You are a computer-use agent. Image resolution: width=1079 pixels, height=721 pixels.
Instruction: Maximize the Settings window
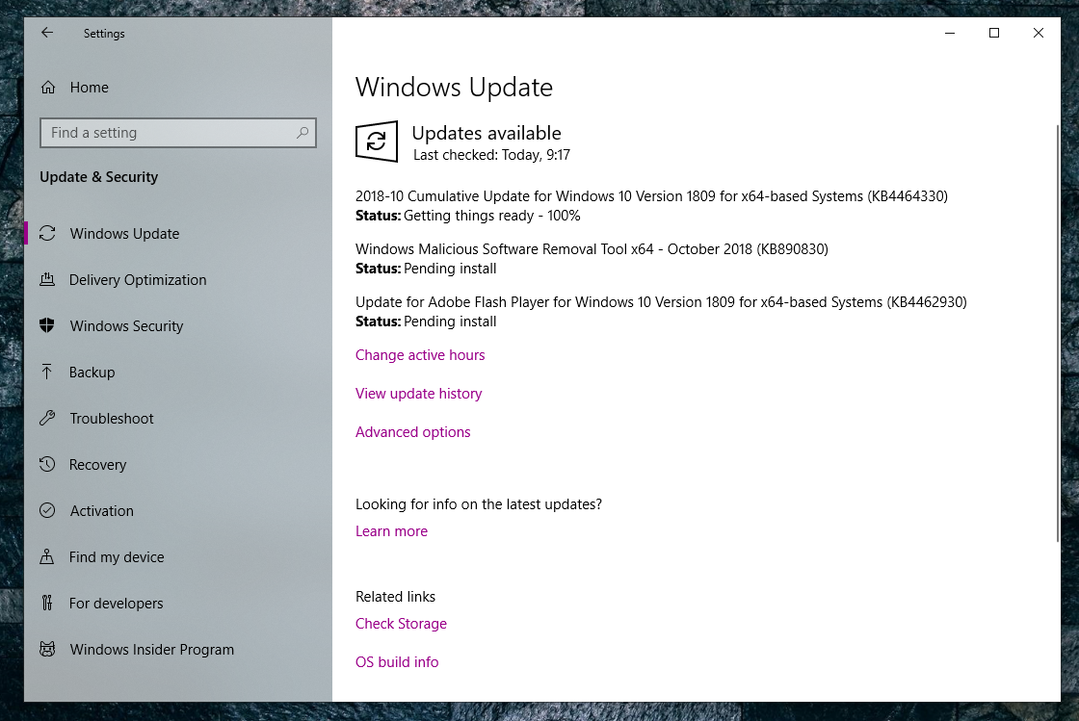993,33
